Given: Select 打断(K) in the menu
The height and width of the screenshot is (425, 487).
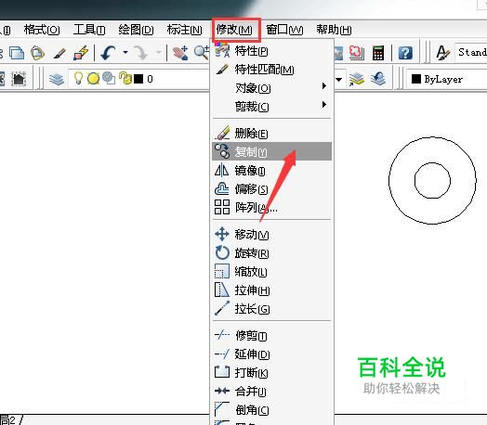Looking at the screenshot, I should [x=271, y=373].
